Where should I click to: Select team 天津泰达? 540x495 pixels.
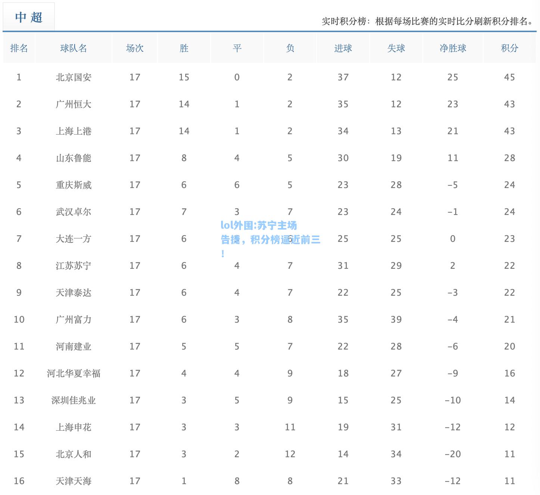[74, 293]
